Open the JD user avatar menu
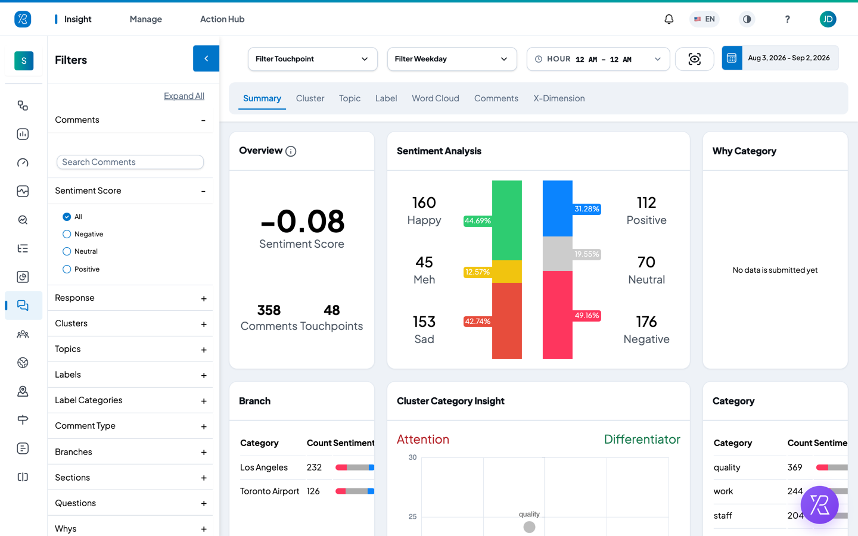858x536 pixels. click(x=828, y=19)
